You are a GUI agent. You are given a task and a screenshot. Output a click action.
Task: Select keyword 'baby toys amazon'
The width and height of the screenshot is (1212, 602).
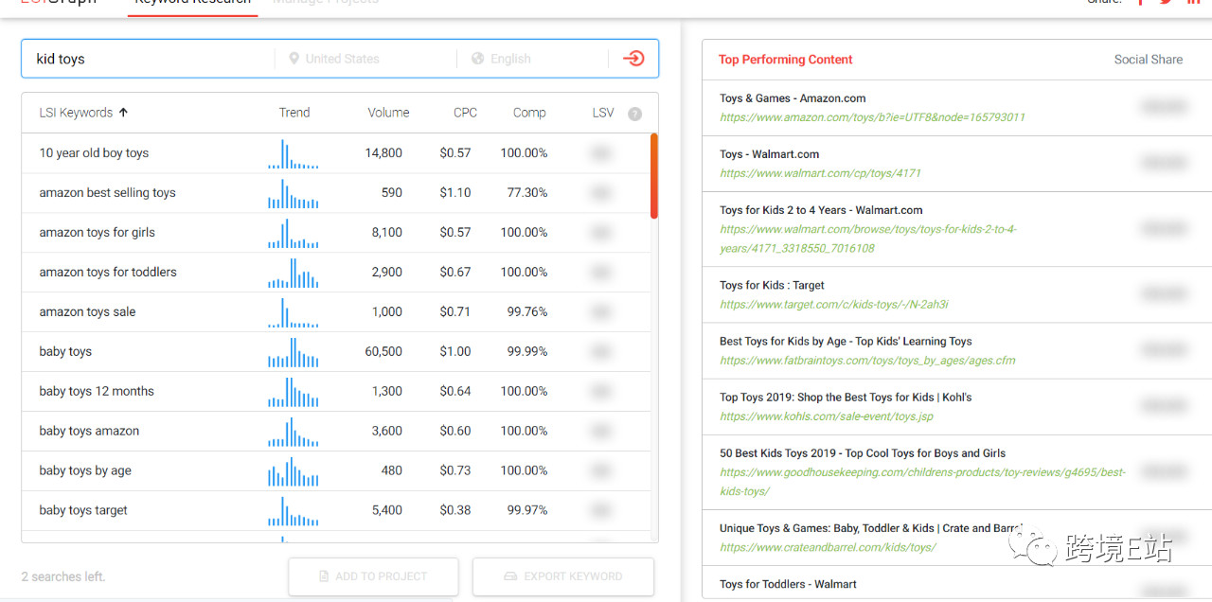[x=89, y=432]
